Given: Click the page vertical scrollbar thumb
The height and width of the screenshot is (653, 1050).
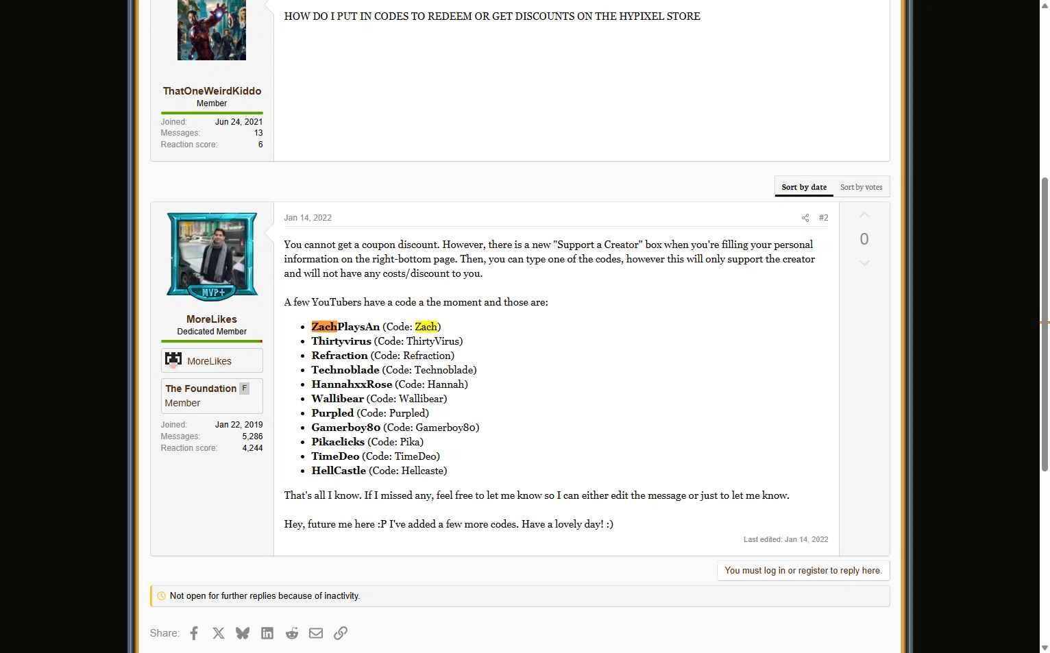Looking at the screenshot, I should [x=1045, y=324].
